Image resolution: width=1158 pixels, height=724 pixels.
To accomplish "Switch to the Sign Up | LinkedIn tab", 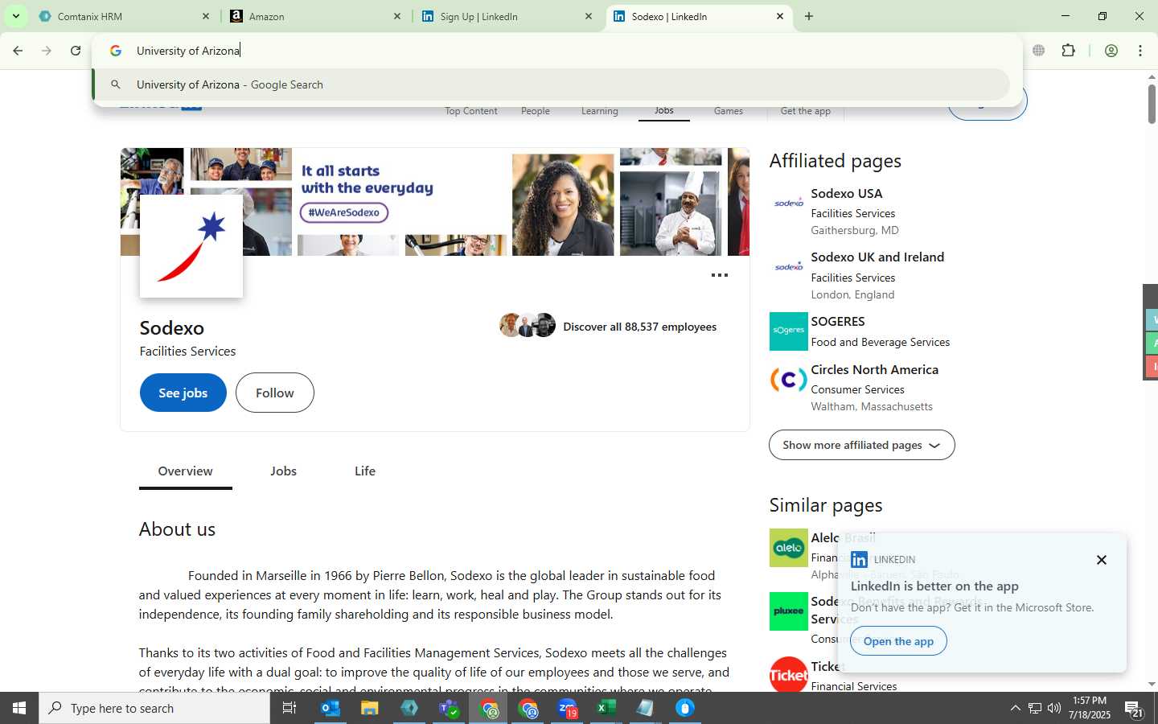I will click(505, 16).
